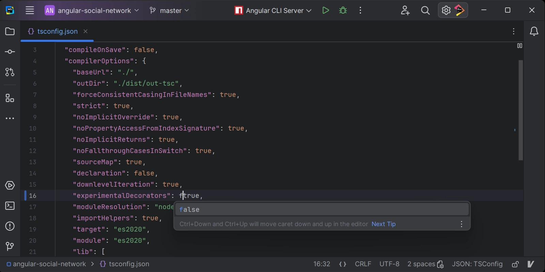Click the "declaration" false value
This screenshot has height=272, width=545.
(x=144, y=173)
